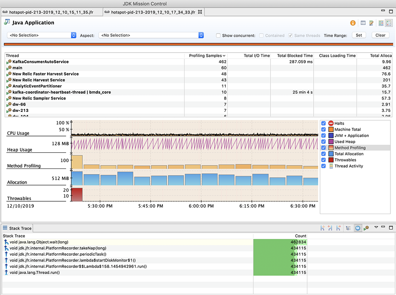Viewport: 396px width, 295px height.
Task: Click the navigate-to-next-frame arrow icon
Action: [339, 228]
